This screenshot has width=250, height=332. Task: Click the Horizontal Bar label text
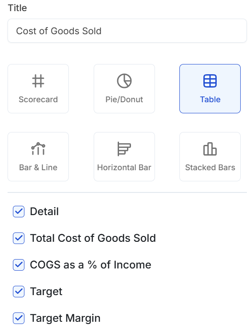click(x=124, y=168)
